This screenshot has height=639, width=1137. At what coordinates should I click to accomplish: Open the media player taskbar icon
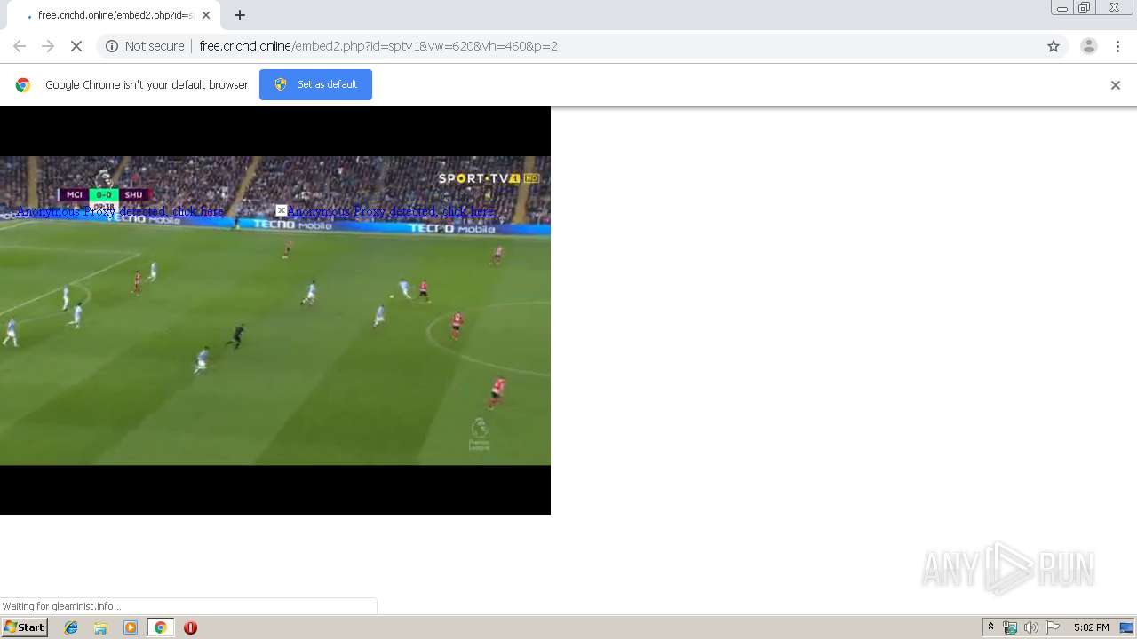click(131, 627)
